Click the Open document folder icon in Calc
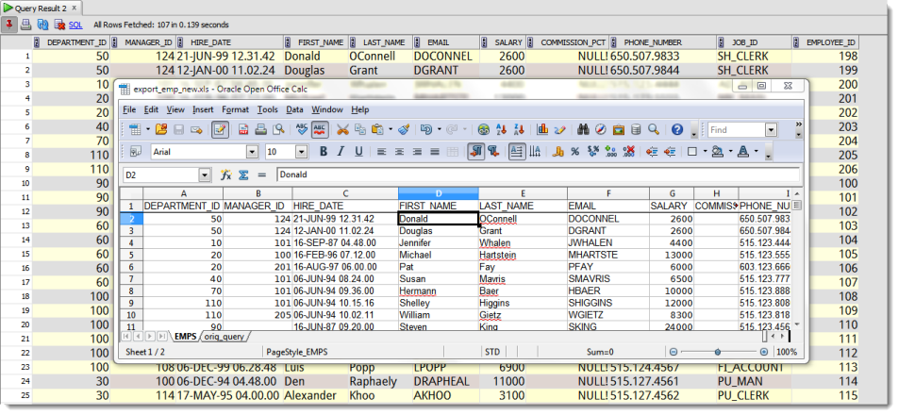898x415 pixels. point(161,130)
